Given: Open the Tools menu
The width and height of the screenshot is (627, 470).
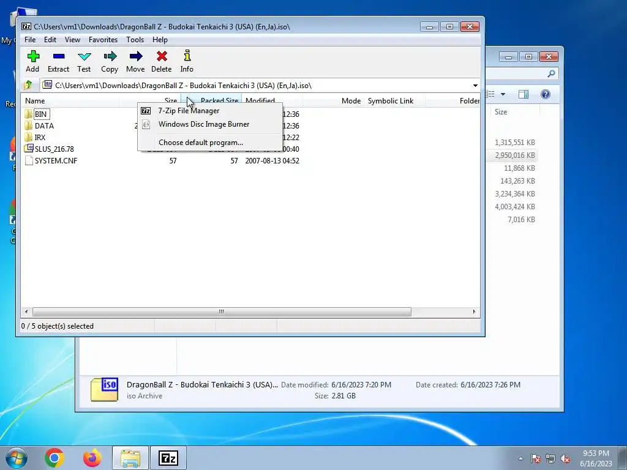Looking at the screenshot, I should [135, 40].
